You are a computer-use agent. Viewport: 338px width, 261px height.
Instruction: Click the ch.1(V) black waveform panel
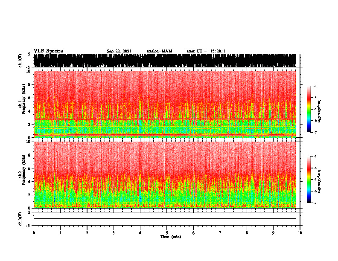click(x=165, y=61)
